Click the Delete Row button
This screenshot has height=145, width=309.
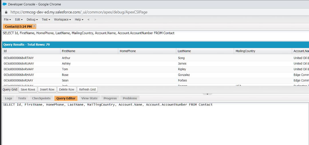(x=67, y=89)
